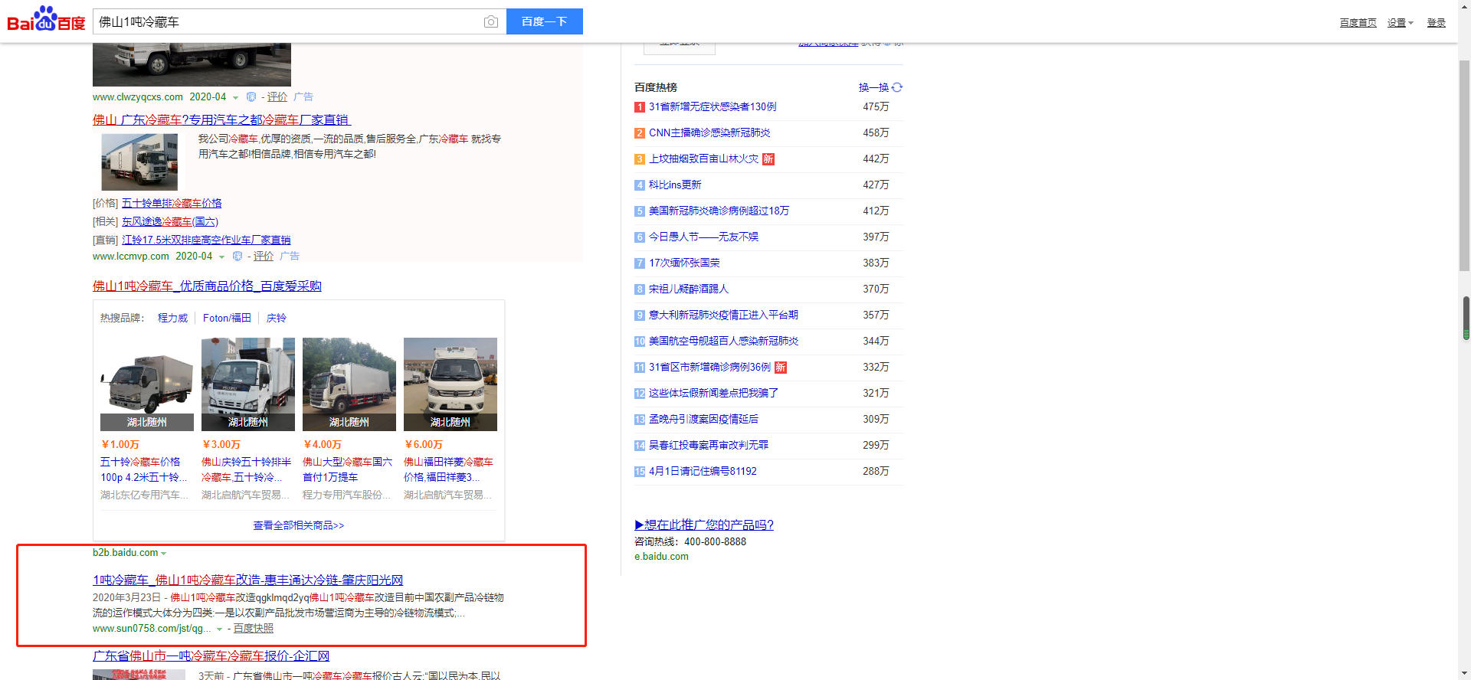Click the Baidu logo
Image resolution: width=1471 pixels, height=680 pixels.
tap(46, 19)
